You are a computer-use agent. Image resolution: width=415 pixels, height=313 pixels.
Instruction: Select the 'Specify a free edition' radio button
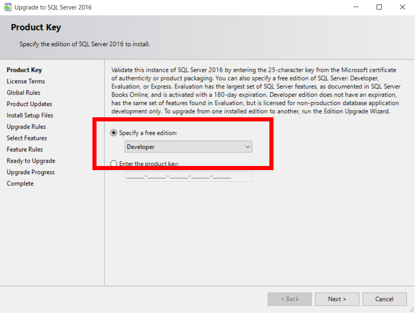click(114, 133)
